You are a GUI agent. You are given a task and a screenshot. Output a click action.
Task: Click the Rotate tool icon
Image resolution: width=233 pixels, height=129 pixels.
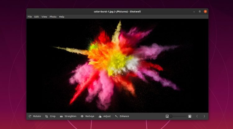pos(30,116)
